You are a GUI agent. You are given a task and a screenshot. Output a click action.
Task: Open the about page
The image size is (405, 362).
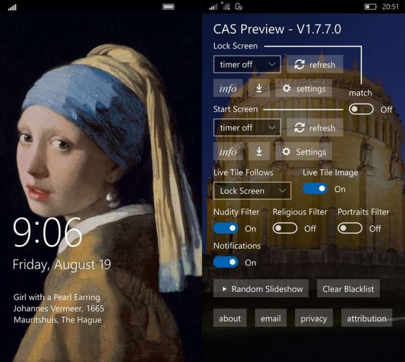(230, 318)
